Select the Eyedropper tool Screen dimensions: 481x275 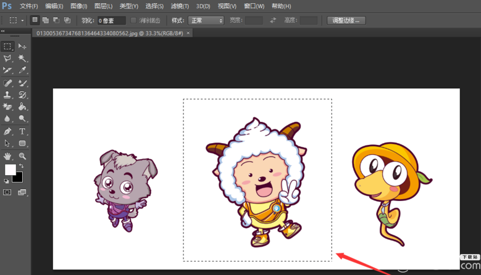22,70
